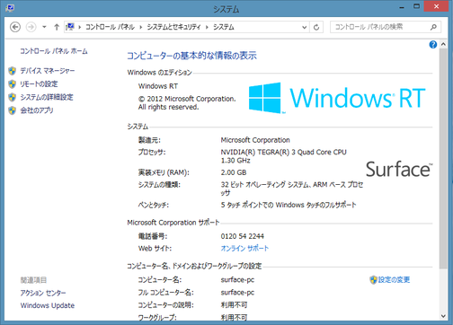
Task: Click surface-pc beside コンピューター名
Action: click(x=237, y=280)
